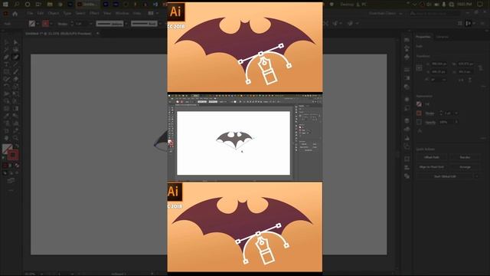
Task: Open the Opacity dropdown in Properties
Action: [x=456, y=122]
